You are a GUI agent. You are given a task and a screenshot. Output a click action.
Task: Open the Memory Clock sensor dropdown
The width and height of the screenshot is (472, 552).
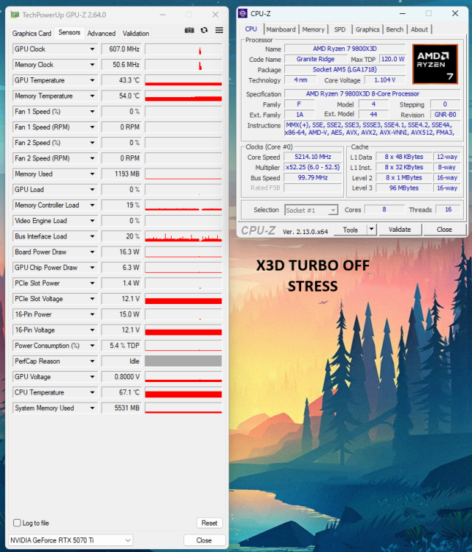pos(92,65)
